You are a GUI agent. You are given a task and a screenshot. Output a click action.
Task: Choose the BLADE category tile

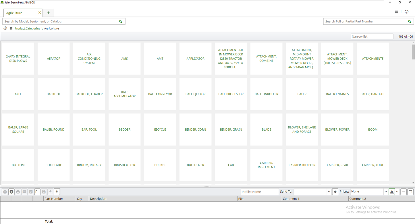[267, 130]
